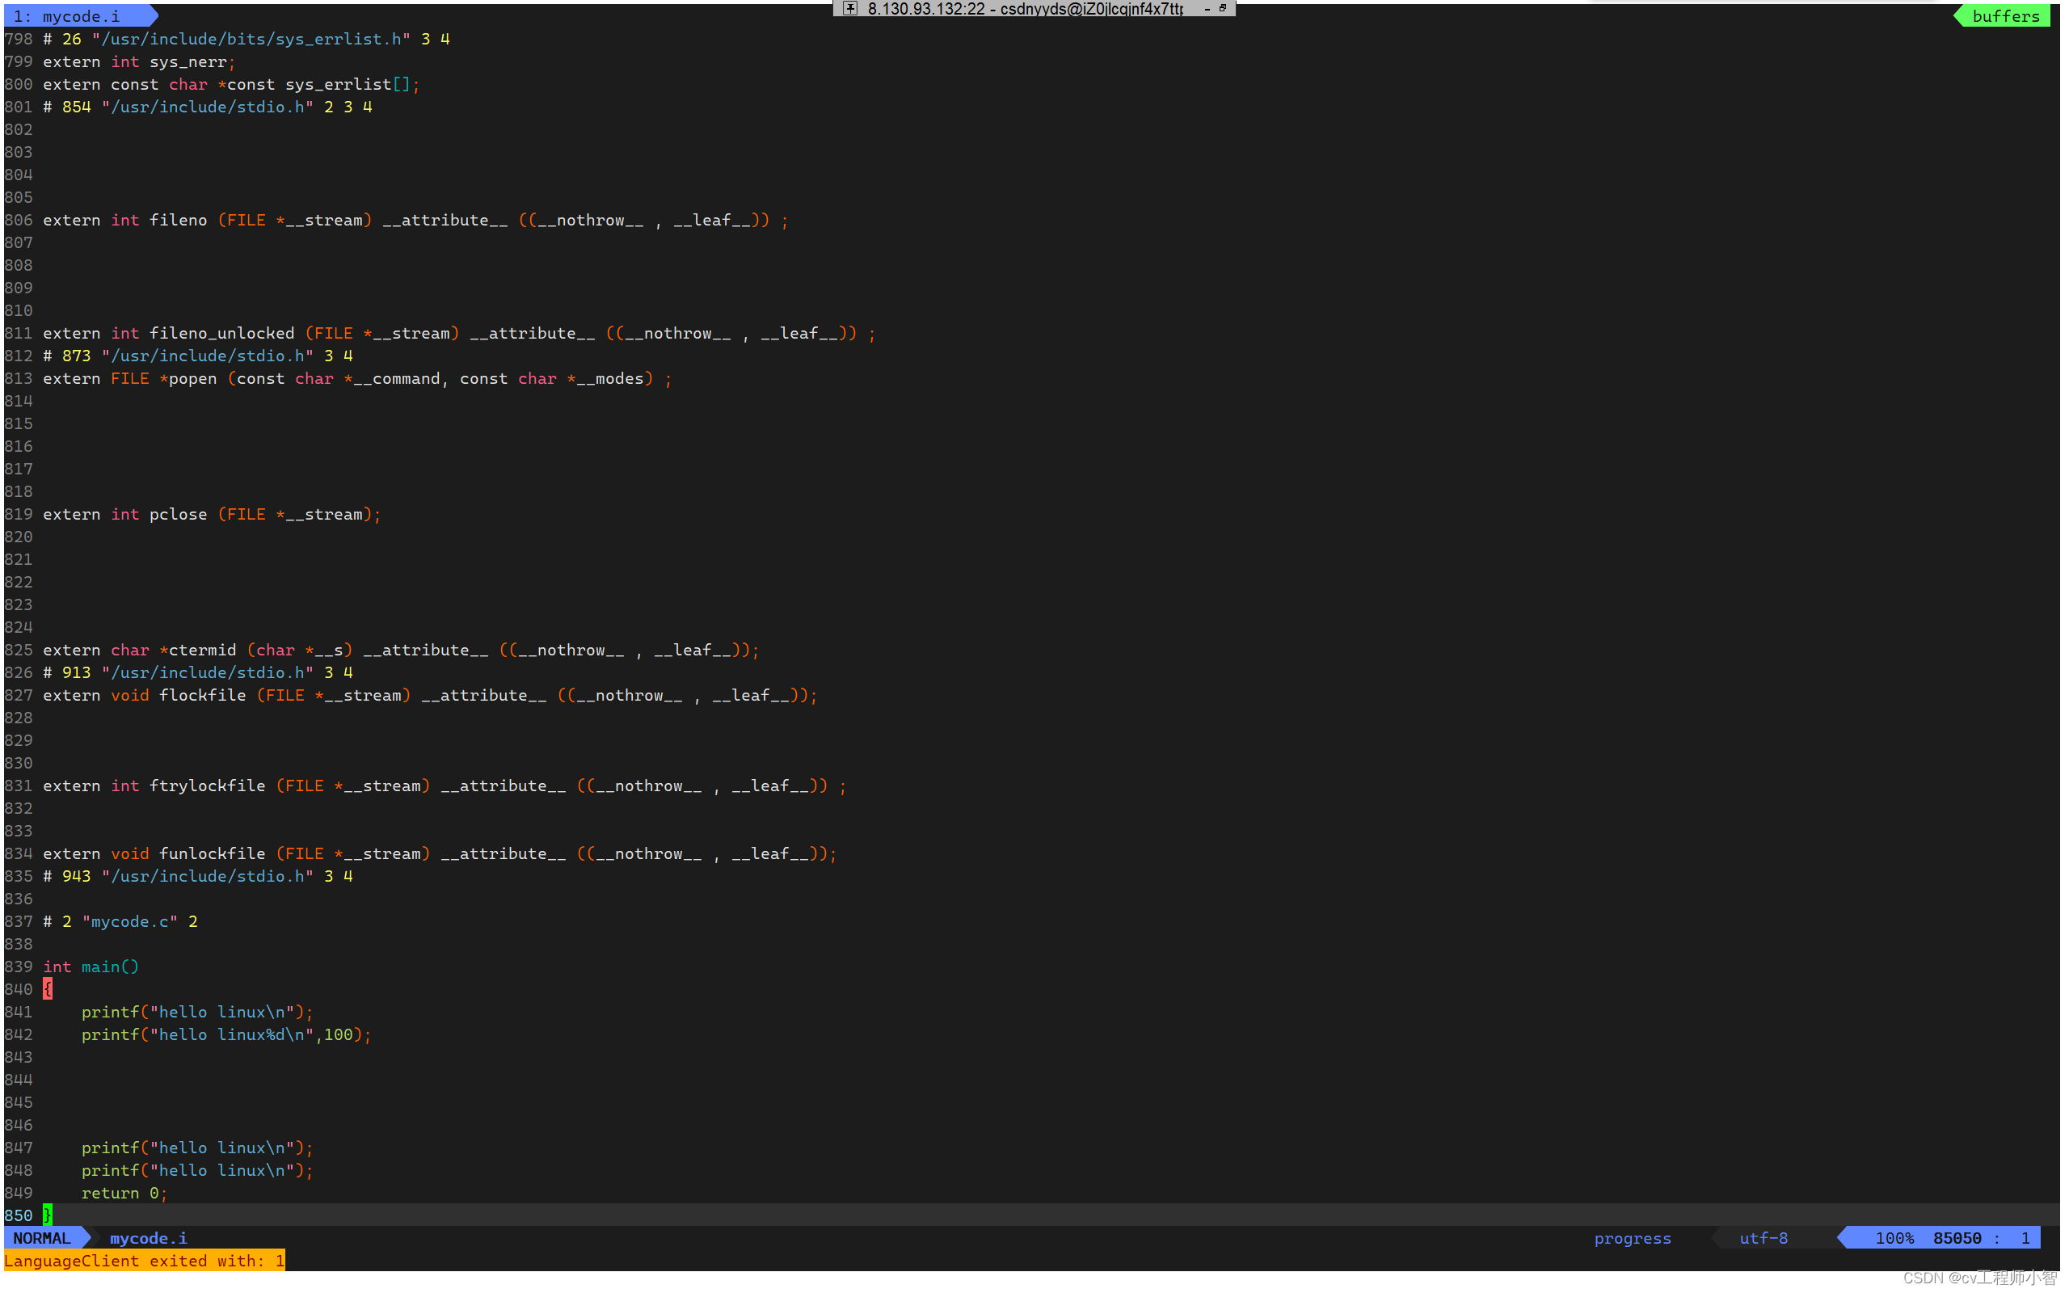Viewport: 2069px width, 1293px height.
Task: Click the 100% position indicator
Action: pos(1894,1238)
